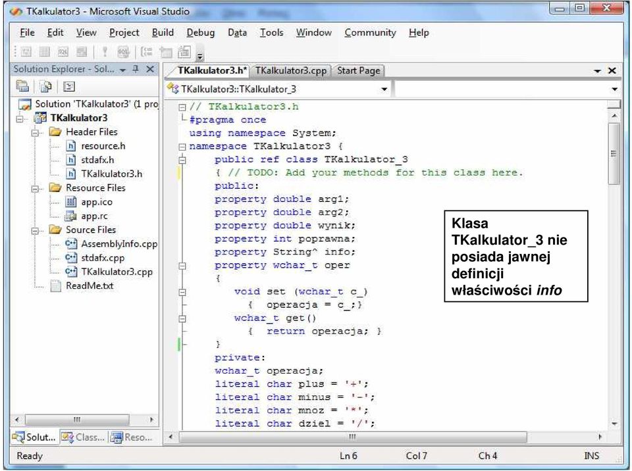Click the Verify SQL Syntax toolbar icon

pyautogui.click(x=123, y=51)
